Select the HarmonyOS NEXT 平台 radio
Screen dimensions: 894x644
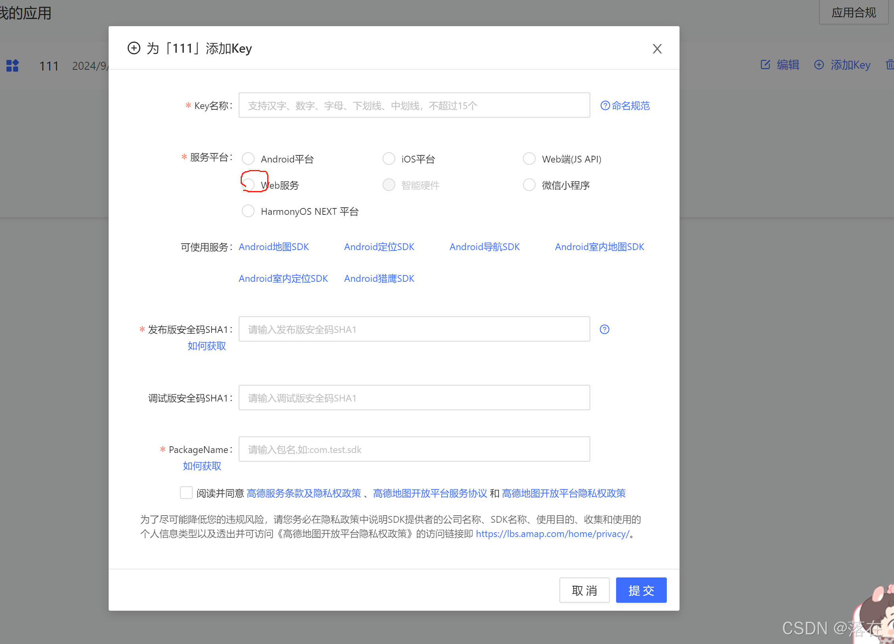248,211
